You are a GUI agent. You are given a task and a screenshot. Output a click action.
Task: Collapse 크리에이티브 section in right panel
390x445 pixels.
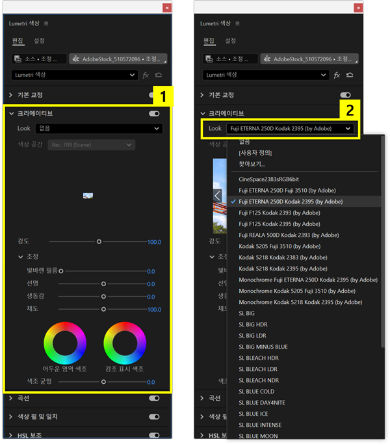(x=203, y=113)
